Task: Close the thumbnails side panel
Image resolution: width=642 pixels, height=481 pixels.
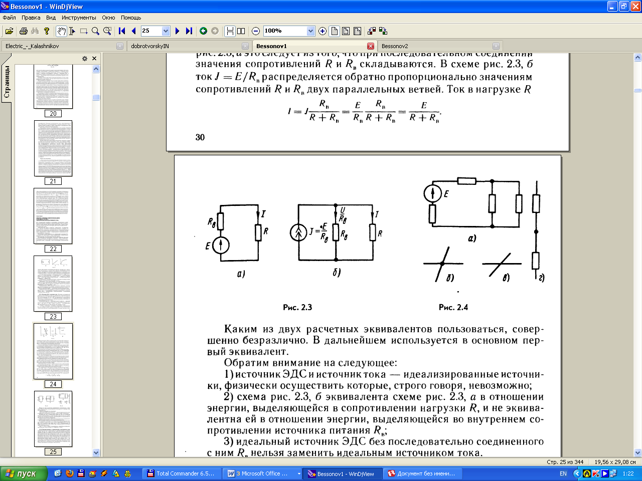Action: pyautogui.click(x=94, y=59)
